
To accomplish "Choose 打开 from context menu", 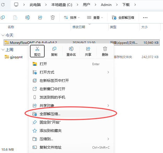I will click(71, 64).
